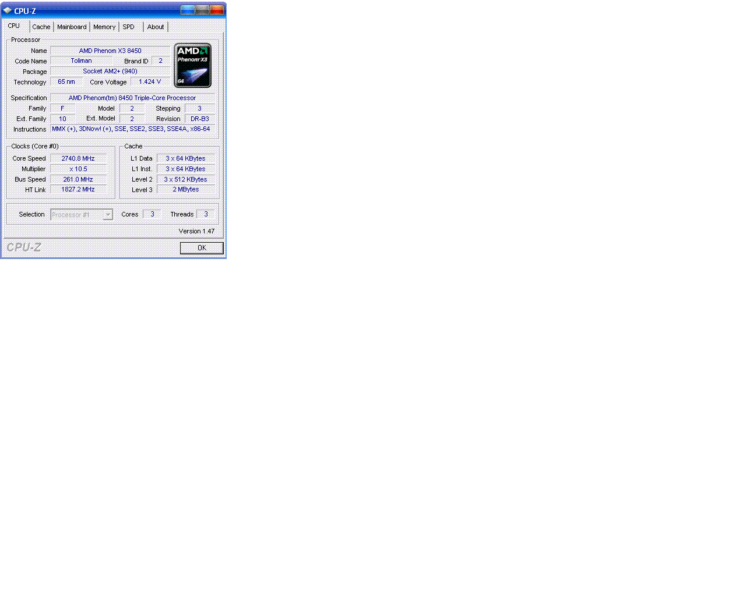Click the Level 3 value '2 MBytes'

(186, 189)
